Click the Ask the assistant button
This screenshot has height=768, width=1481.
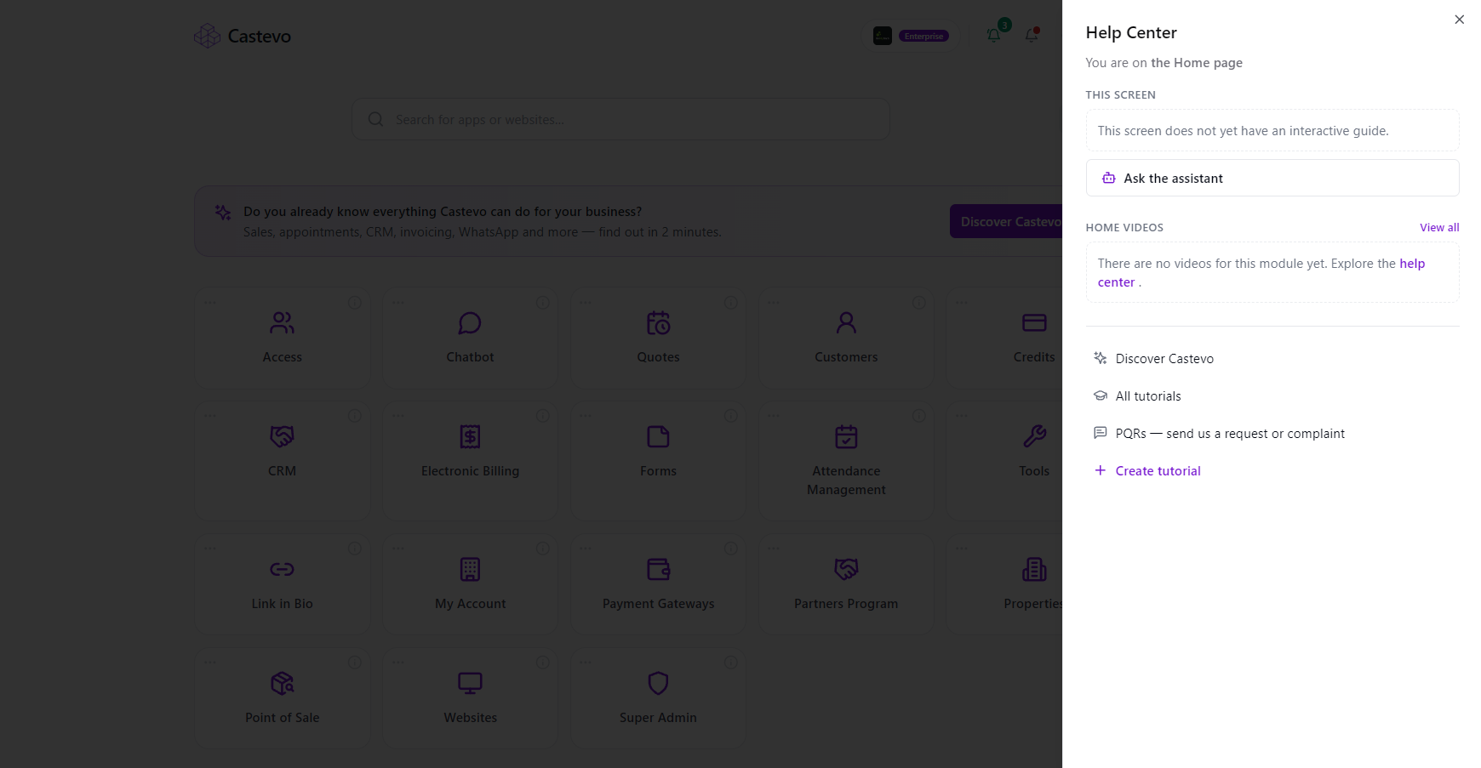pyautogui.click(x=1272, y=178)
